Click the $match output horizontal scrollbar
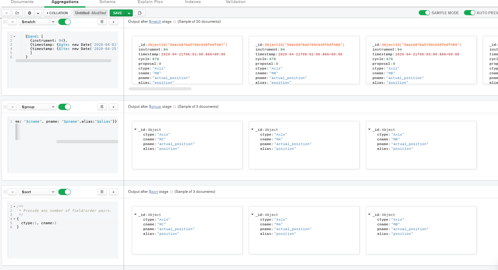 (160, 89)
